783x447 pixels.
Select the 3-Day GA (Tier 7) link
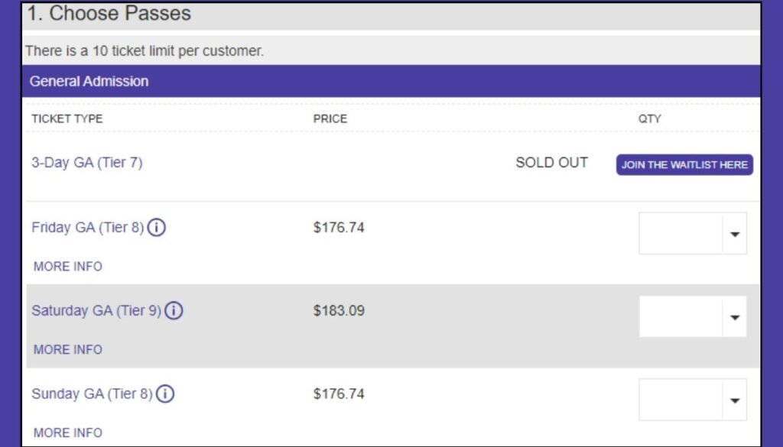[87, 163]
